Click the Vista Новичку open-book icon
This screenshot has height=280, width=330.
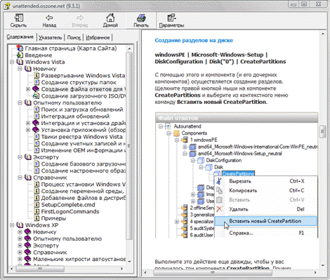(28, 69)
